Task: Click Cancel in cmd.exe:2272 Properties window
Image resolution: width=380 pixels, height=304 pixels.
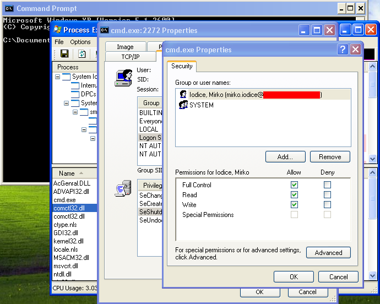Action: point(307,292)
